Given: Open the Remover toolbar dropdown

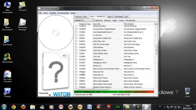Looking at the screenshot, I should click(107, 20).
